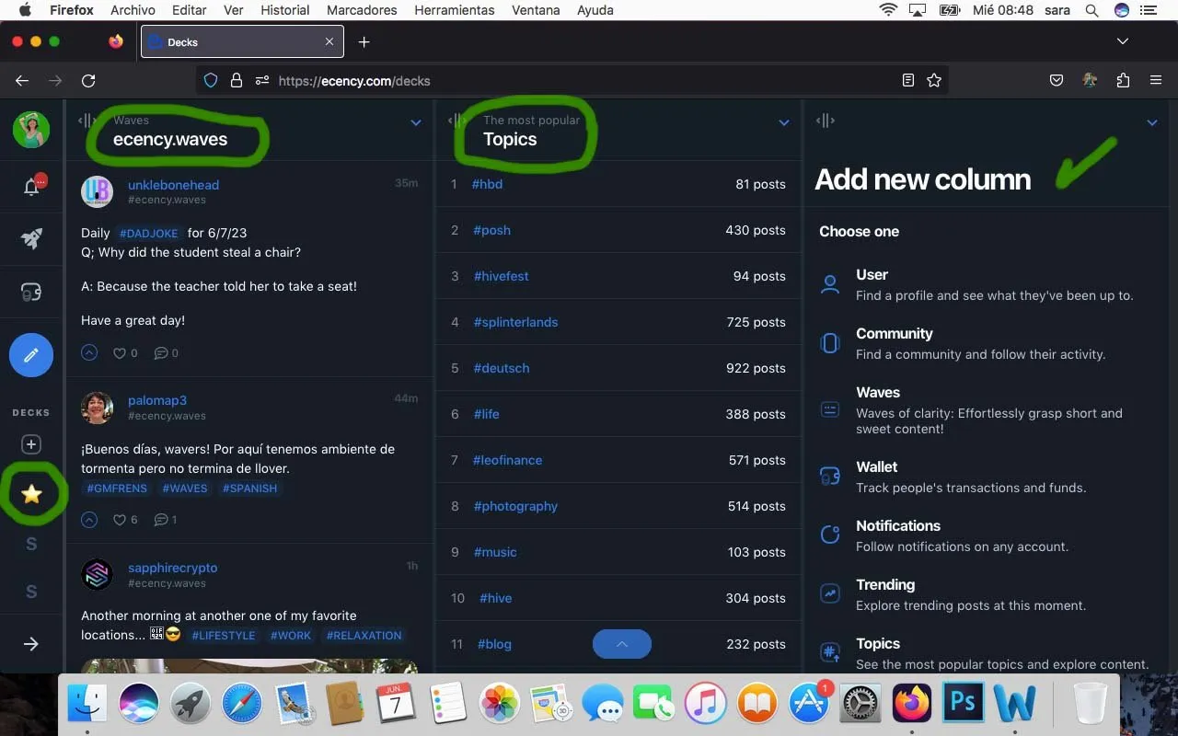Image resolution: width=1178 pixels, height=736 pixels.
Task: Choose the Notifications column type
Action: coord(987,535)
